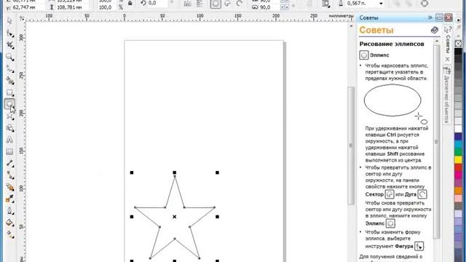Apply the orange color swatch
466x262 pixels.
click(458, 191)
